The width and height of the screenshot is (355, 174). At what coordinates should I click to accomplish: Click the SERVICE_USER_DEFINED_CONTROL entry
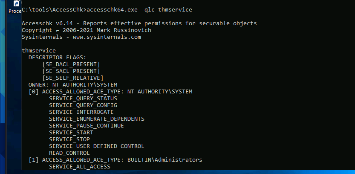pyautogui.click(x=97, y=146)
